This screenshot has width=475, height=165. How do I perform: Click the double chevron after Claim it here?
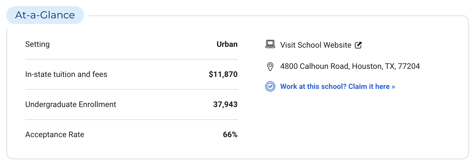tap(393, 87)
